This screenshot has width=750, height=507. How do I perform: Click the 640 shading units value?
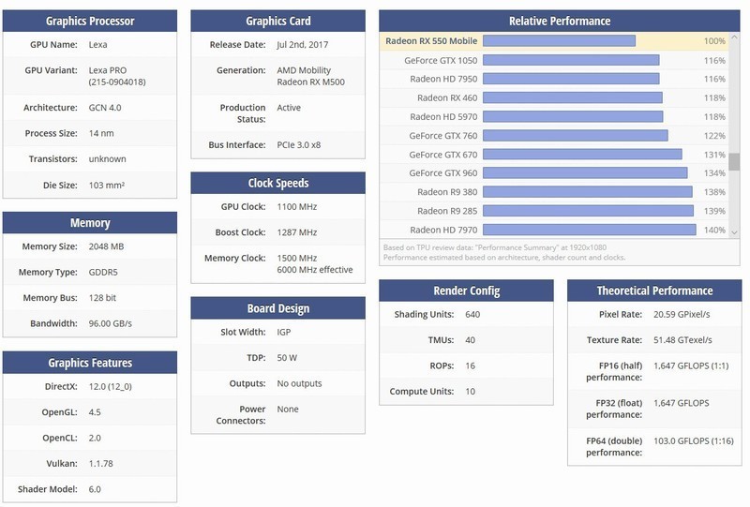[472, 314]
